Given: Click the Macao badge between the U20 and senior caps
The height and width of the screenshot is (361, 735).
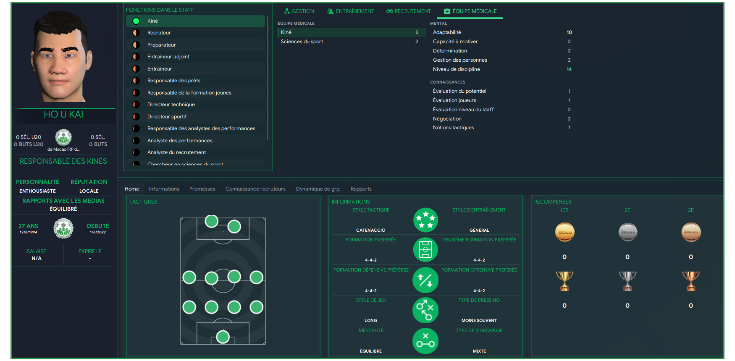Looking at the screenshot, I should click(63, 137).
